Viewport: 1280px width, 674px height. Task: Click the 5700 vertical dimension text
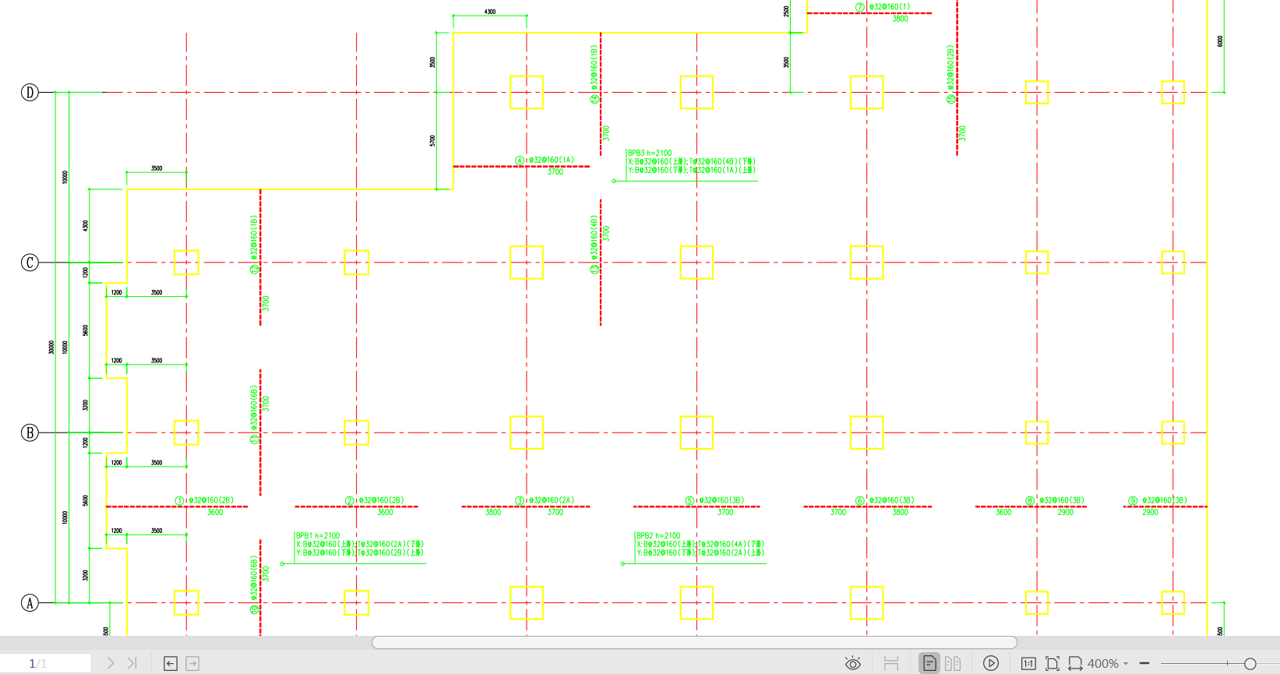[432, 141]
